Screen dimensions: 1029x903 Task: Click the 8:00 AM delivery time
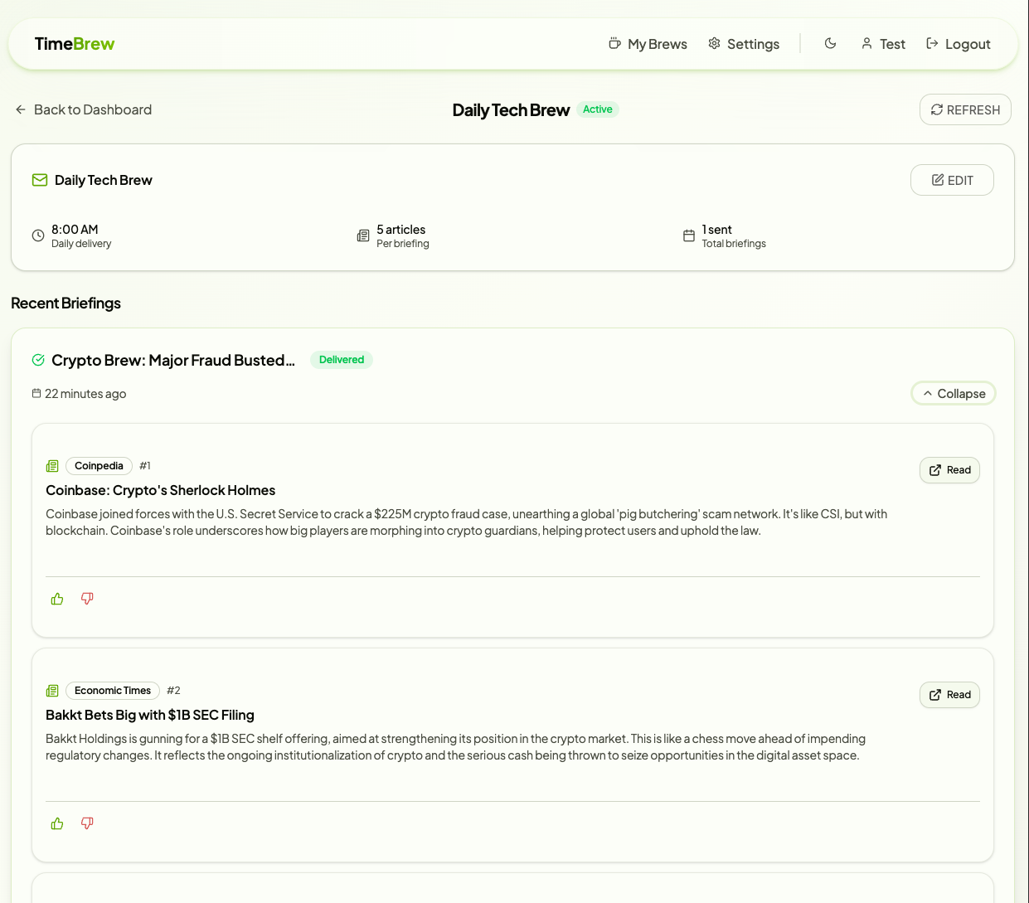[75, 230]
